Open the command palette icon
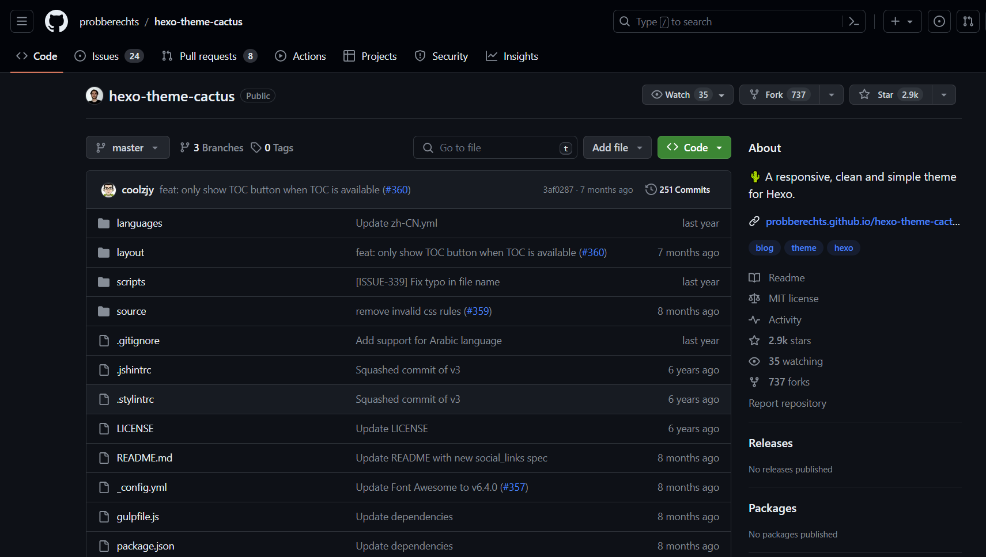This screenshot has height=557, width=986. 854,21
